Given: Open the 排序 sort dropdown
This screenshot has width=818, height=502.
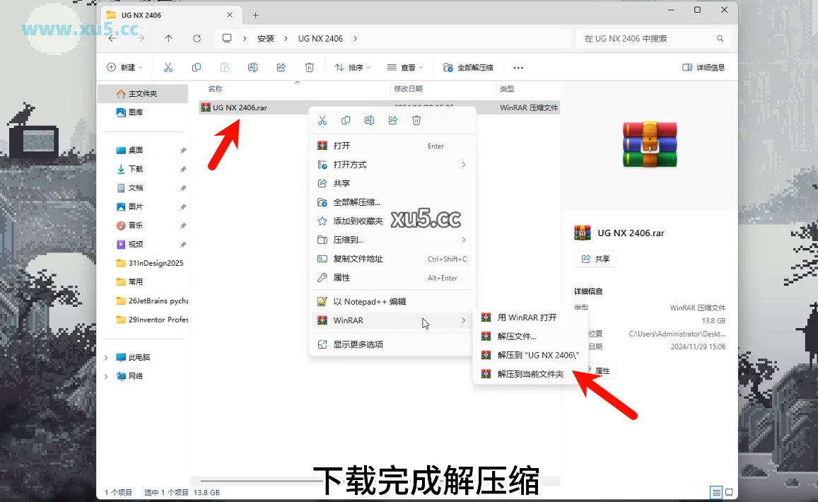Looking at the screenshot, I should [352, 67].
